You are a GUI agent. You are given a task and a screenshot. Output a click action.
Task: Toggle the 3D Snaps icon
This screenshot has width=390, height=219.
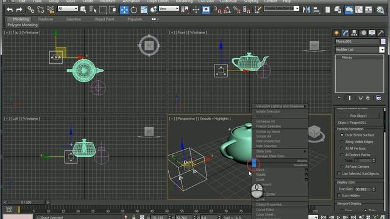(218, 10)
